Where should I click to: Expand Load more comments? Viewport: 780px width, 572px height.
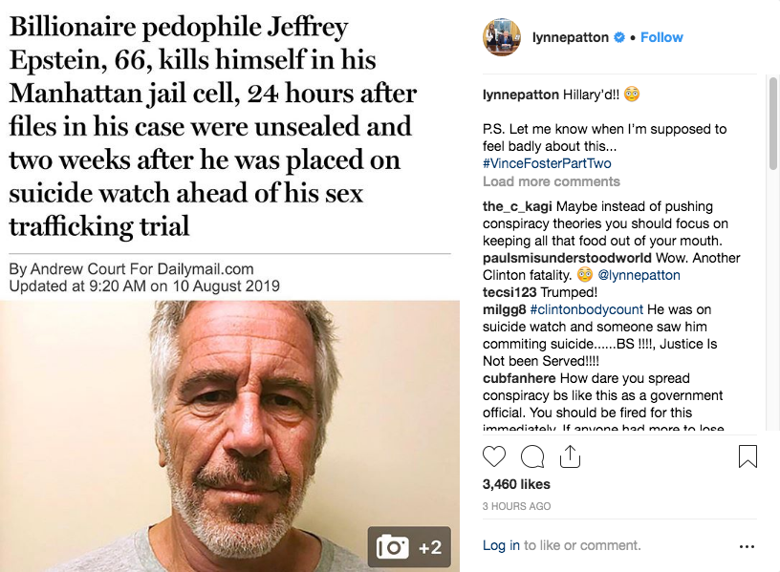[551, 181]
